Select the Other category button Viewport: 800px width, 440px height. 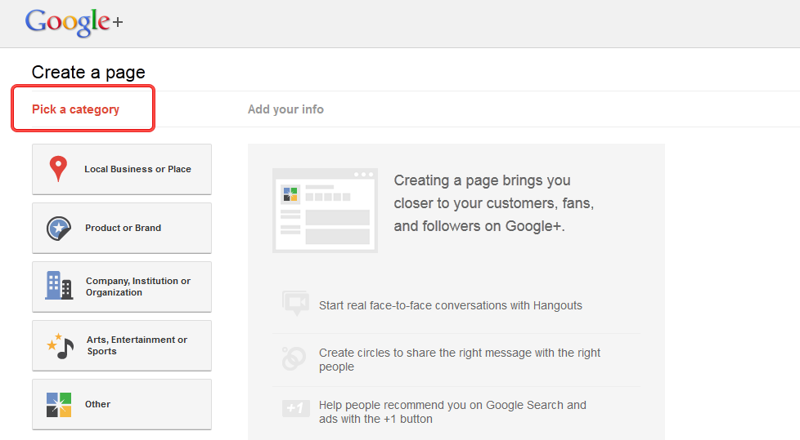coord(122,404)
